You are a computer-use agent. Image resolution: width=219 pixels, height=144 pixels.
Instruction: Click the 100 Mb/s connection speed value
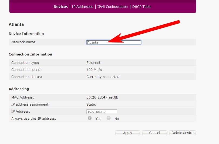(94, 70)
